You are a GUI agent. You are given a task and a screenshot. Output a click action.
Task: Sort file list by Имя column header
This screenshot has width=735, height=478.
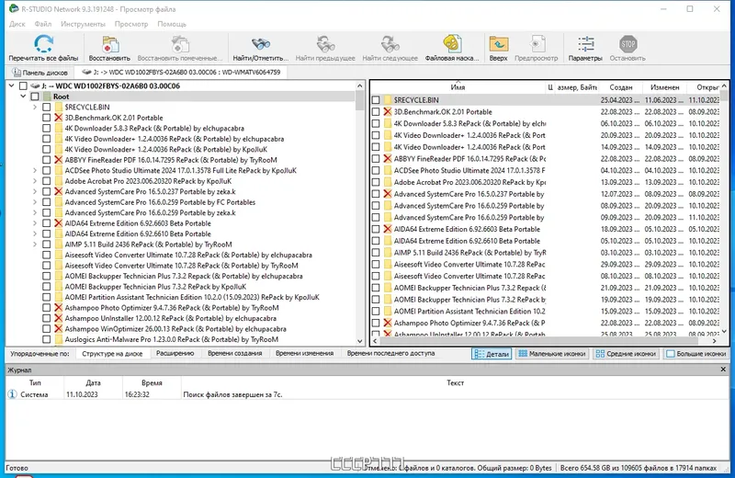(x=458, y=87)
